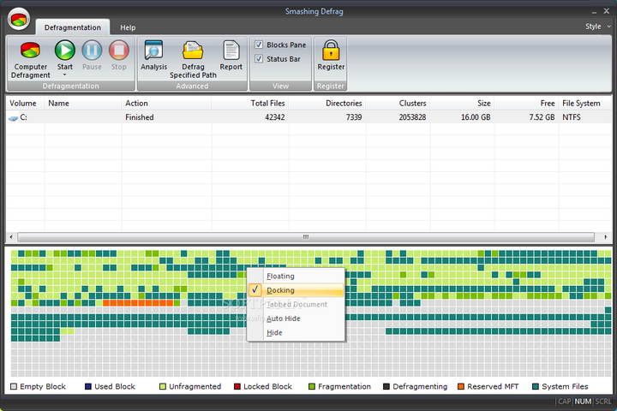Viewport: 617px width, 411px height.
Task: Click the Pause icon
Action: pos(92,51)
